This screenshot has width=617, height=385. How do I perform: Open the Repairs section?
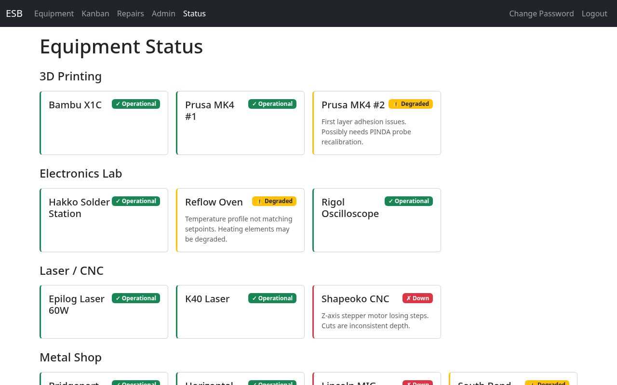pos(130,13)
